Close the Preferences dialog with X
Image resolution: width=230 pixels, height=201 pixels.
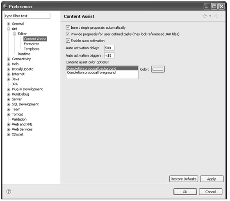pos(221,7)
